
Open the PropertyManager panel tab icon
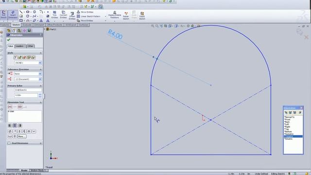(14, 31)
